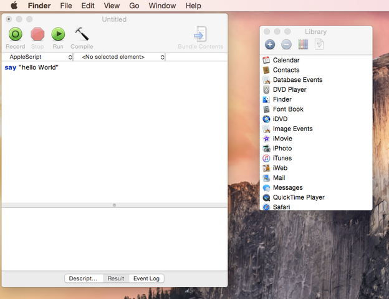Close the Library window
The height and width of the screenshot is (299, 389).
267,31
